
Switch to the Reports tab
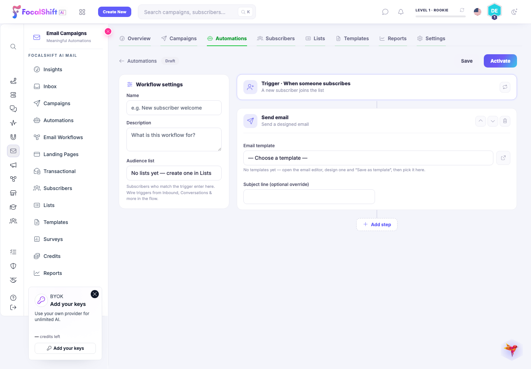tap(393, 38)
